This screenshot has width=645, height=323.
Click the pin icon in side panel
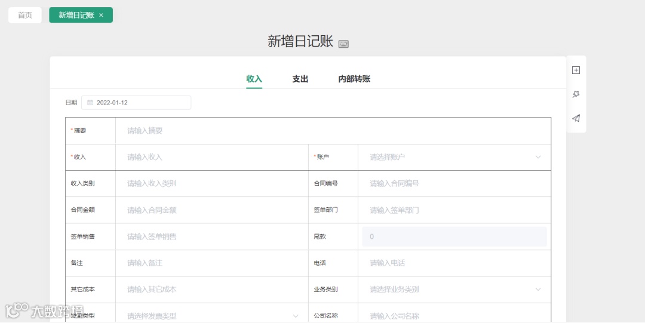pyautogui.click(x=576, y=94)
